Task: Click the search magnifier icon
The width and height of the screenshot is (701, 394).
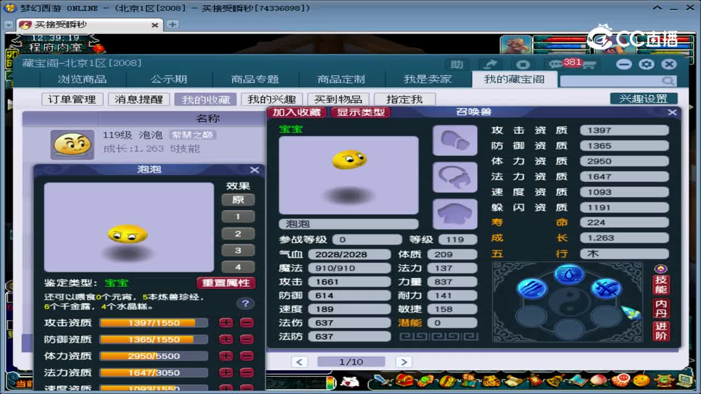Action: [668, 81]
